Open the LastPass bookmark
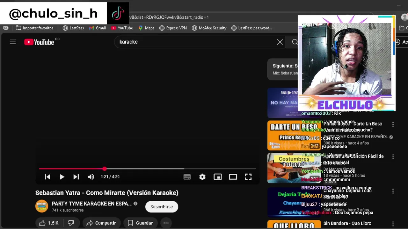 [x=73, y=28]
